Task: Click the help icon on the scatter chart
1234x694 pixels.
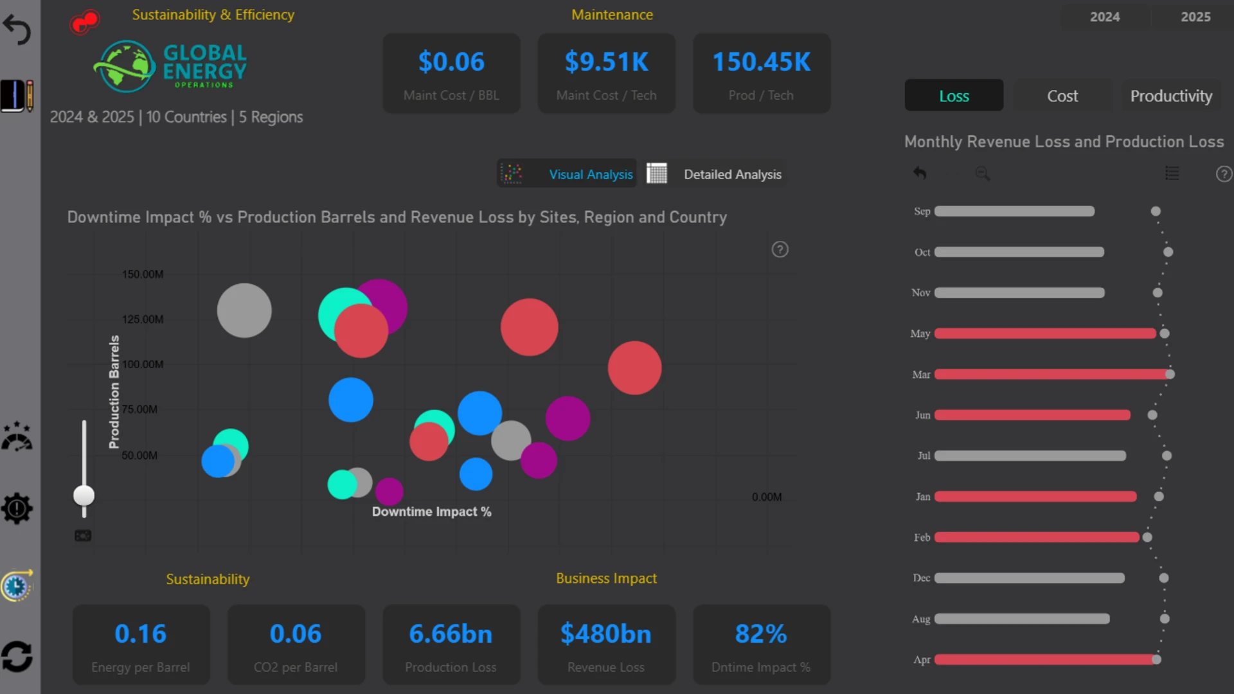Action: click(x=780, y=249)
